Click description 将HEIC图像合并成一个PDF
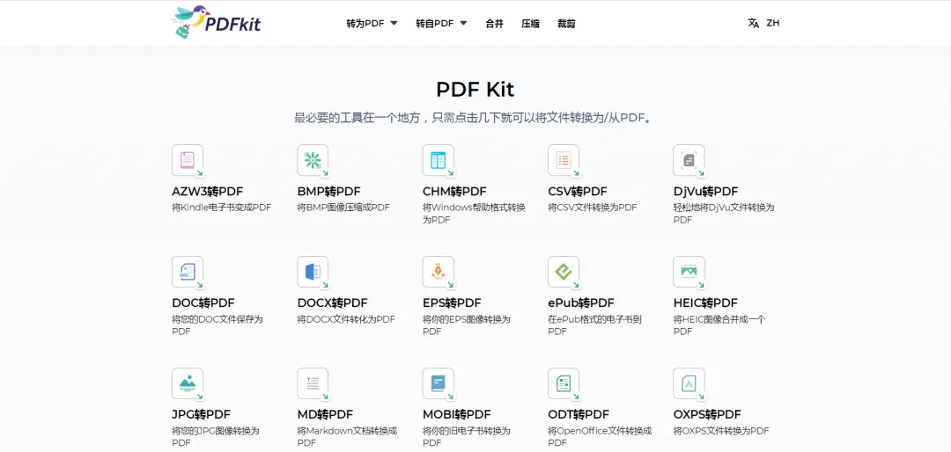 (719, 325)
